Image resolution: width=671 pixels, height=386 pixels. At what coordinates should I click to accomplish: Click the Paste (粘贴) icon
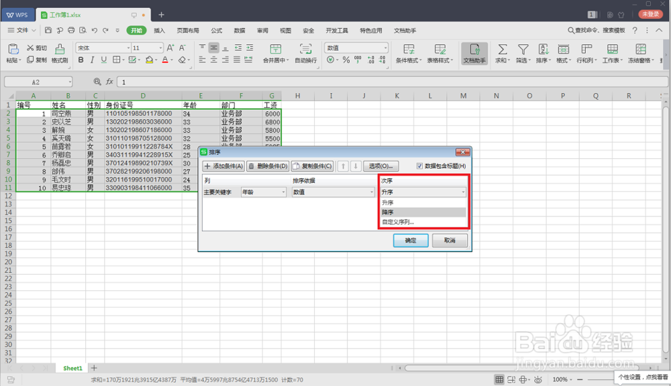click(x=13, y=49)
